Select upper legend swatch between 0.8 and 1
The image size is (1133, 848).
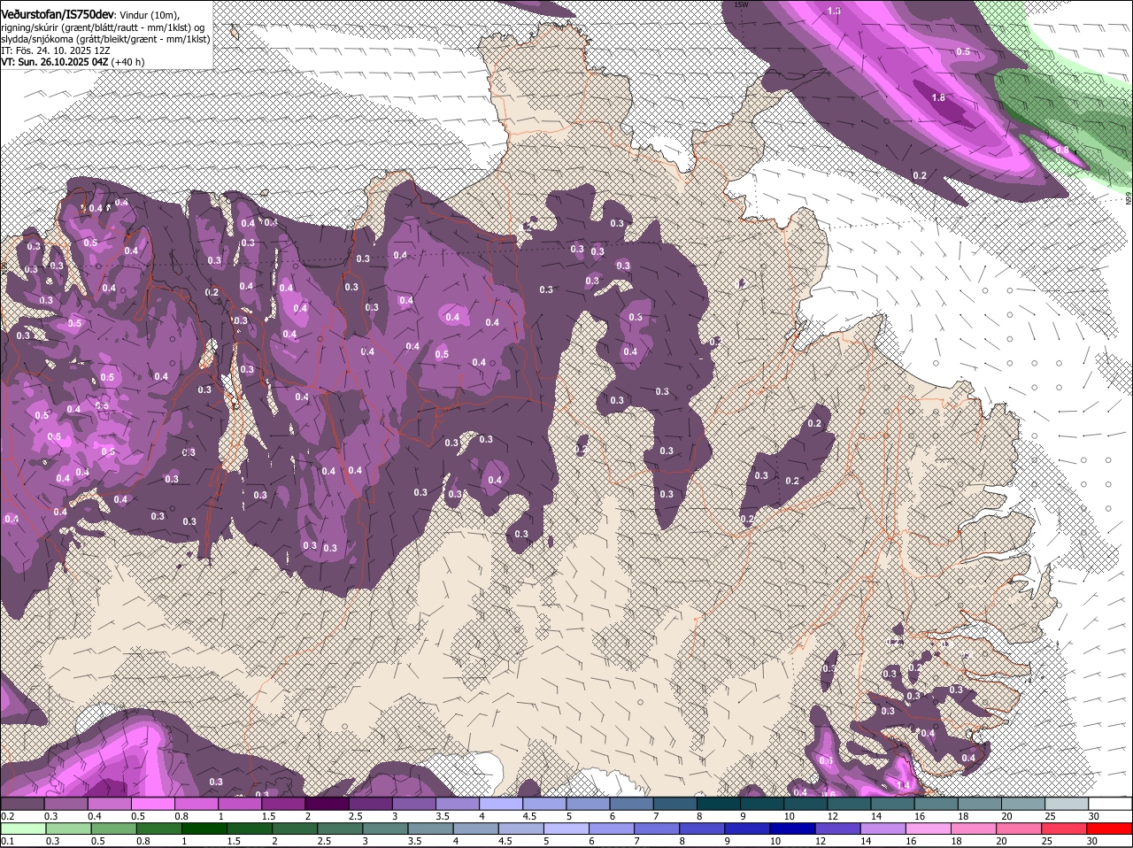[196, 803]
